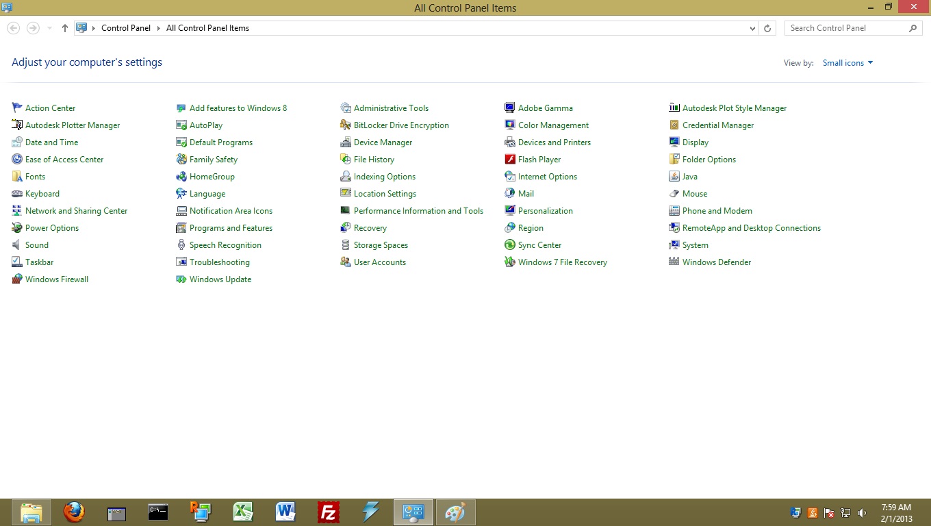Click the Keyboard icon
Screen dimensions: 931x526
pyautogui.click(x=17, y=194)
